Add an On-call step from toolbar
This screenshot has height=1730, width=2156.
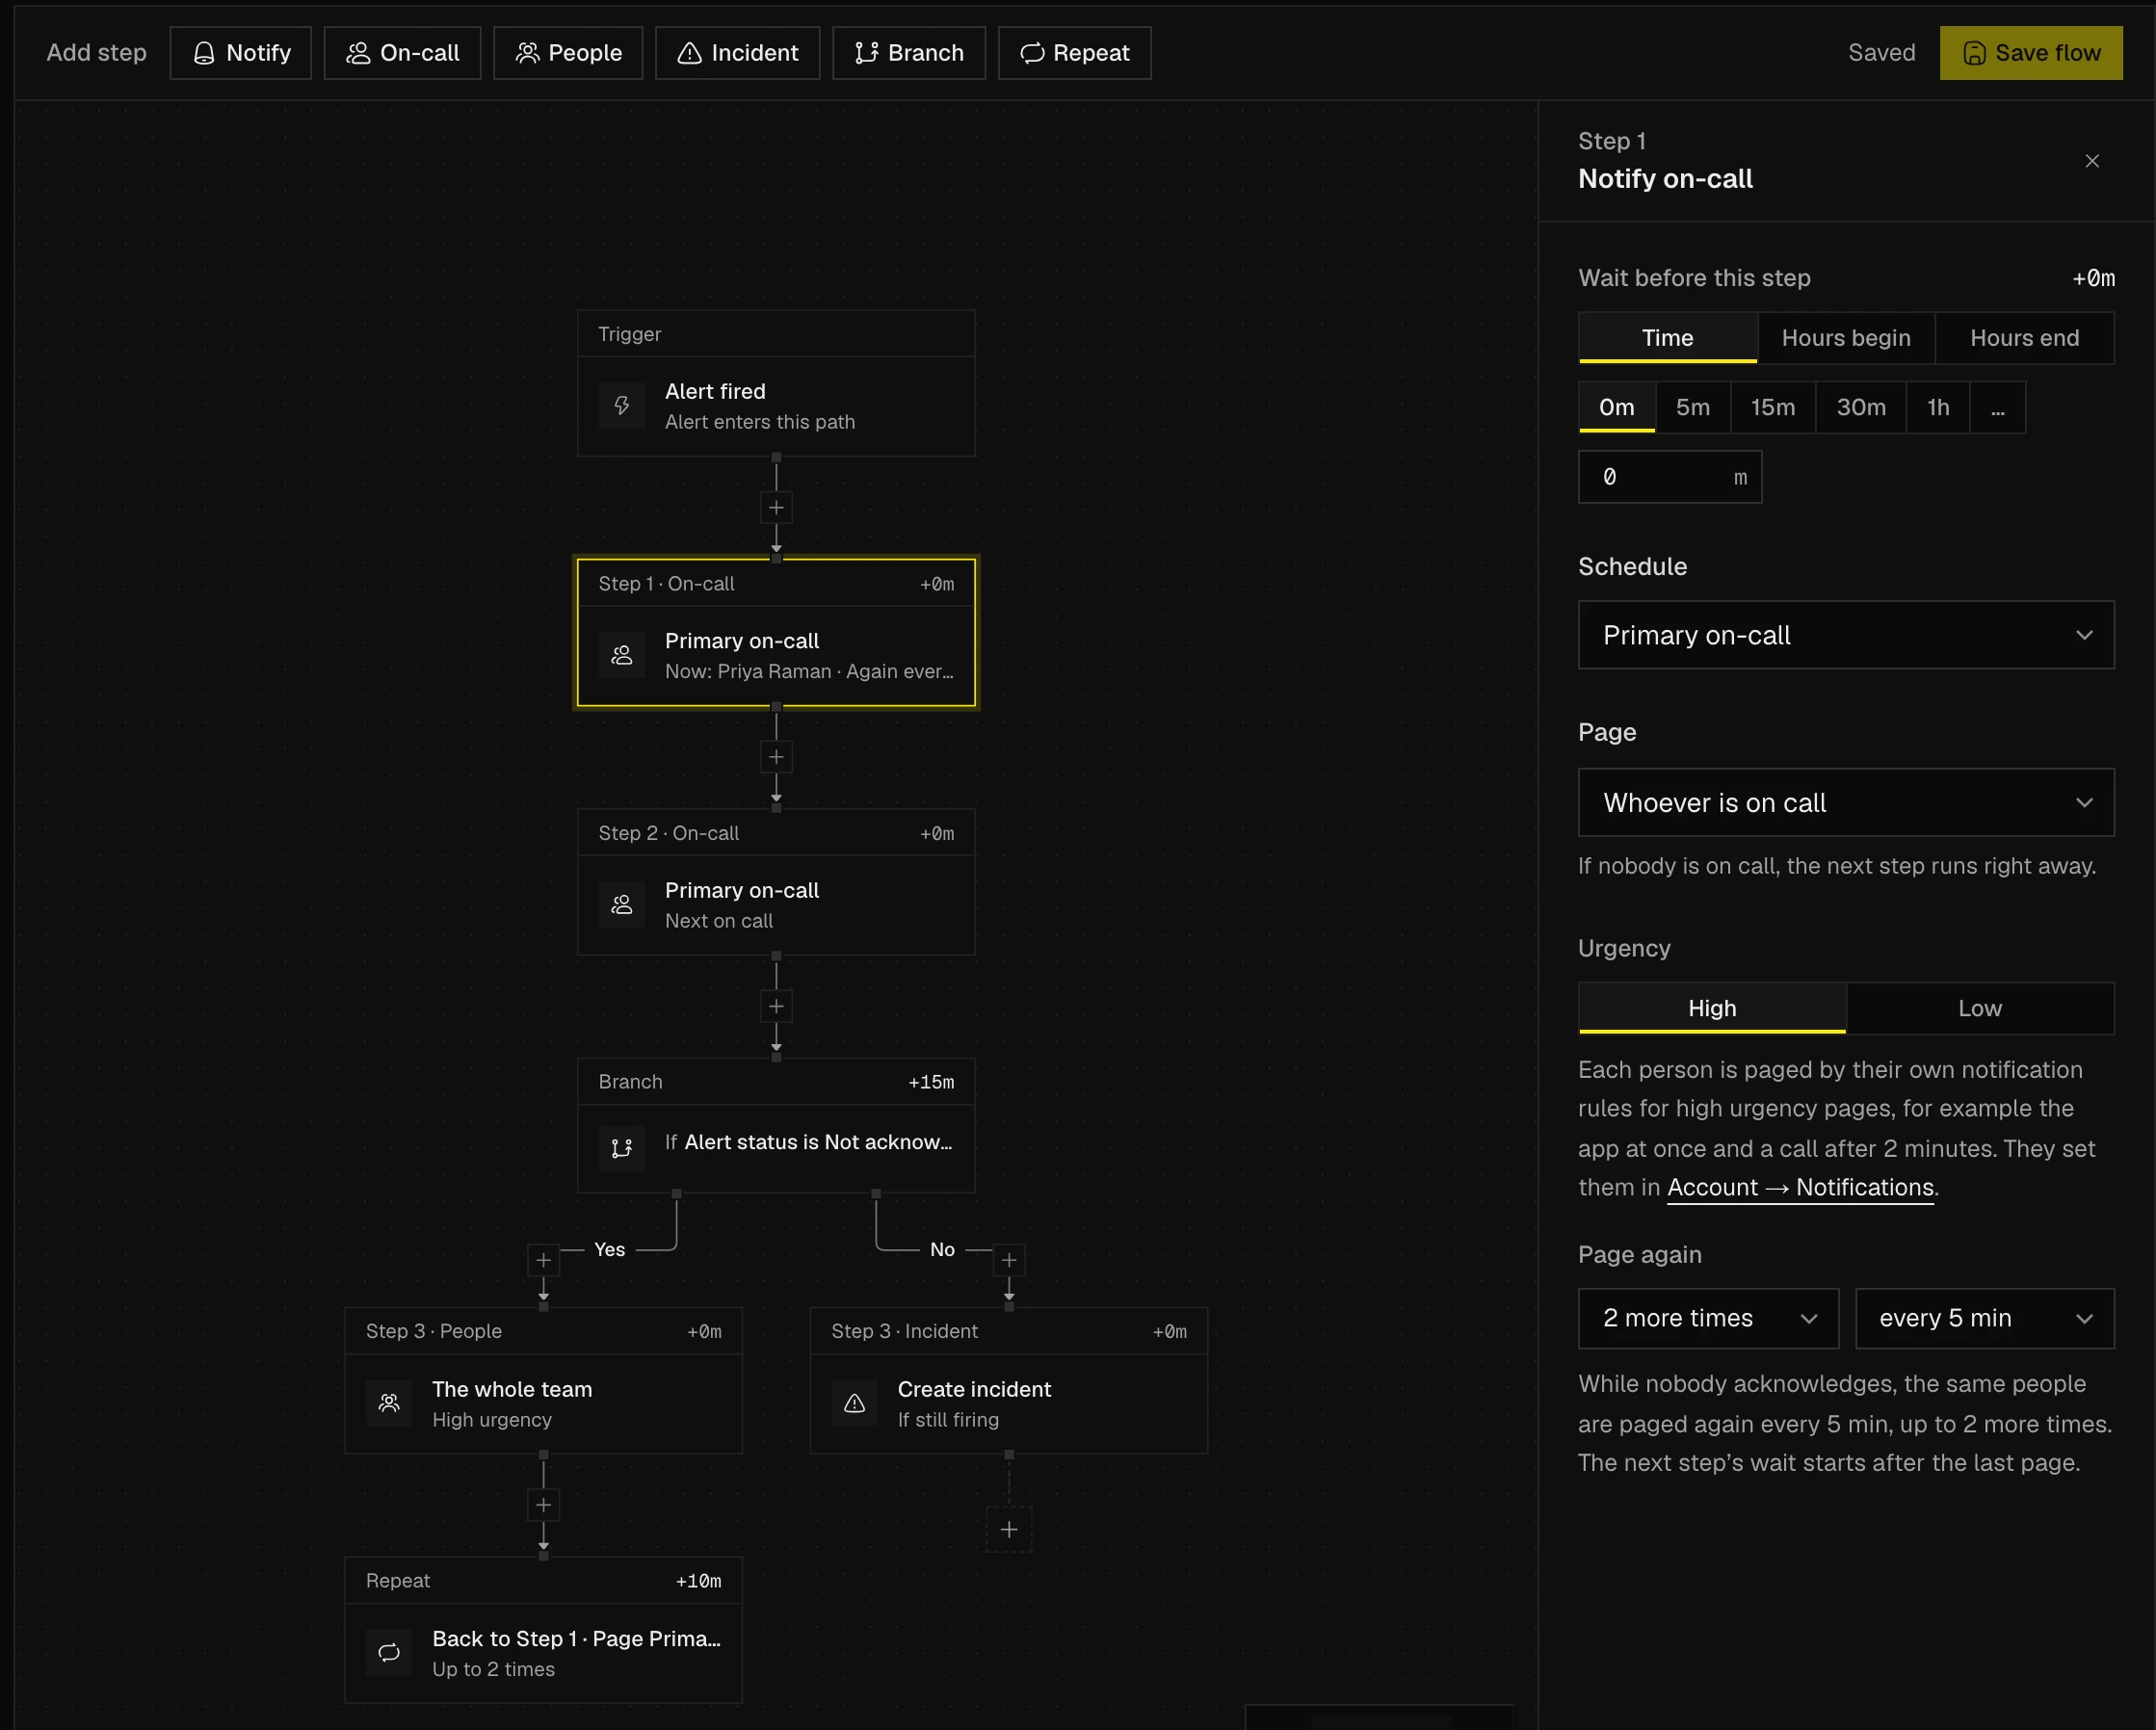click(x=402, y=53)
